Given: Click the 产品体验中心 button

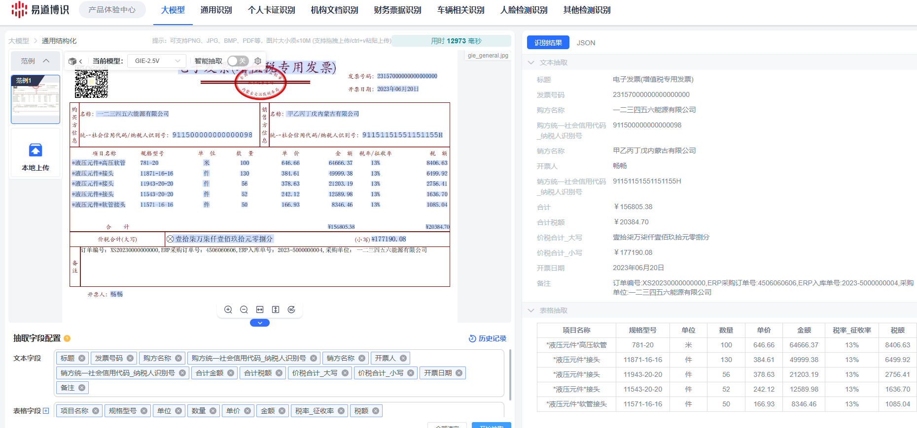Looking at the screenshot, I should coord(112,10).
